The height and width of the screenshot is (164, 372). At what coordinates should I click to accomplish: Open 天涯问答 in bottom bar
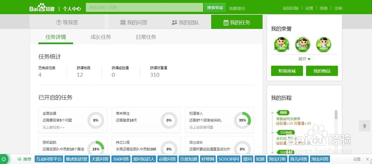pyautogui.click(x=100, y=159)
